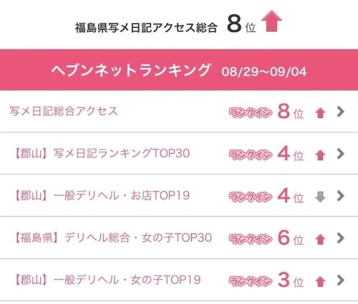Screen dimensions: 358x304
Task: Click pink up arrow in 写メ日記総合アクセス row
Action: (x=320, y=113)
